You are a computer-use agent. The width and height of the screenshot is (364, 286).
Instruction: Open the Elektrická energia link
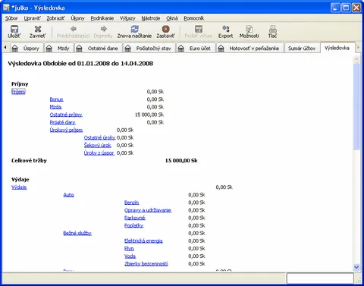coord(143,240)
